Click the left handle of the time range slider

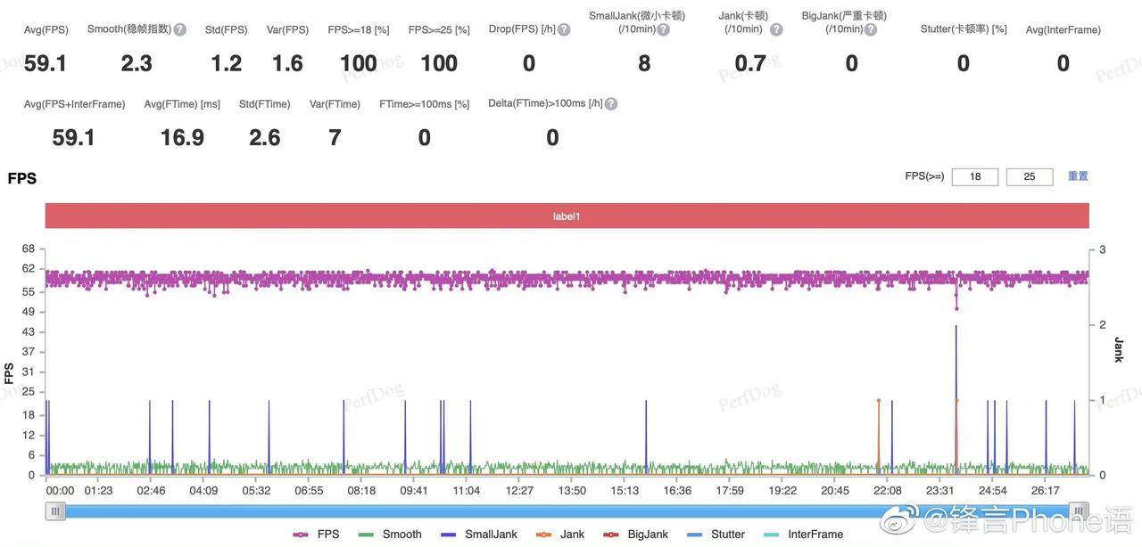tap(56, 510)
